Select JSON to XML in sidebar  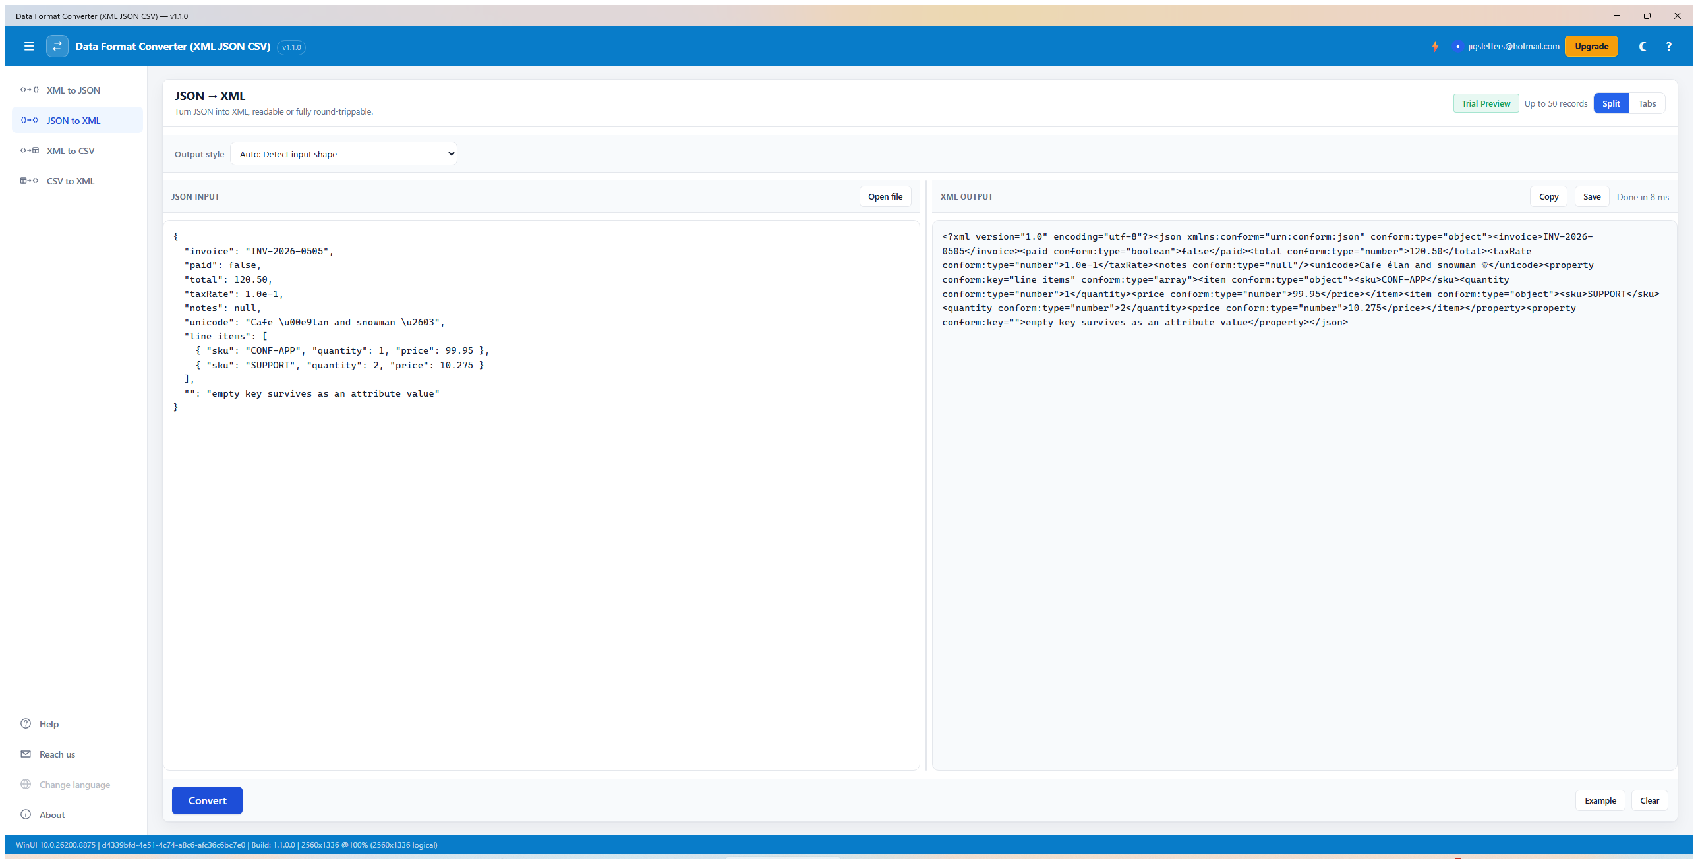pyautogui.click(x=77, y=120)
